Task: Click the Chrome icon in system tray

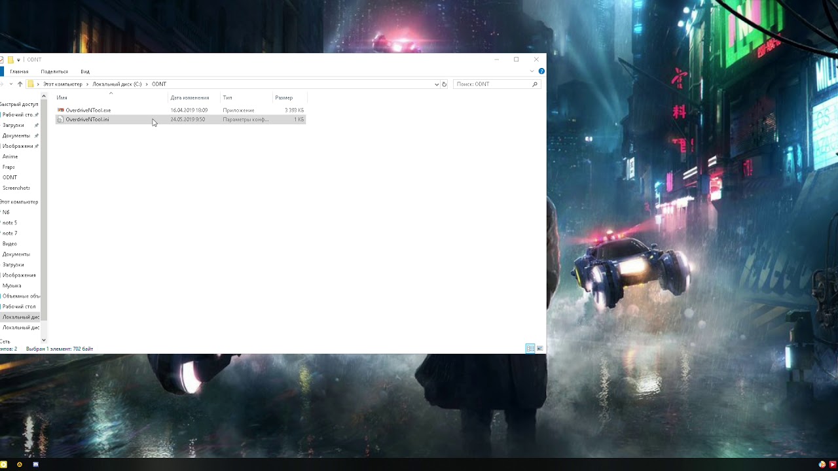Action: [x=822, y=464]
